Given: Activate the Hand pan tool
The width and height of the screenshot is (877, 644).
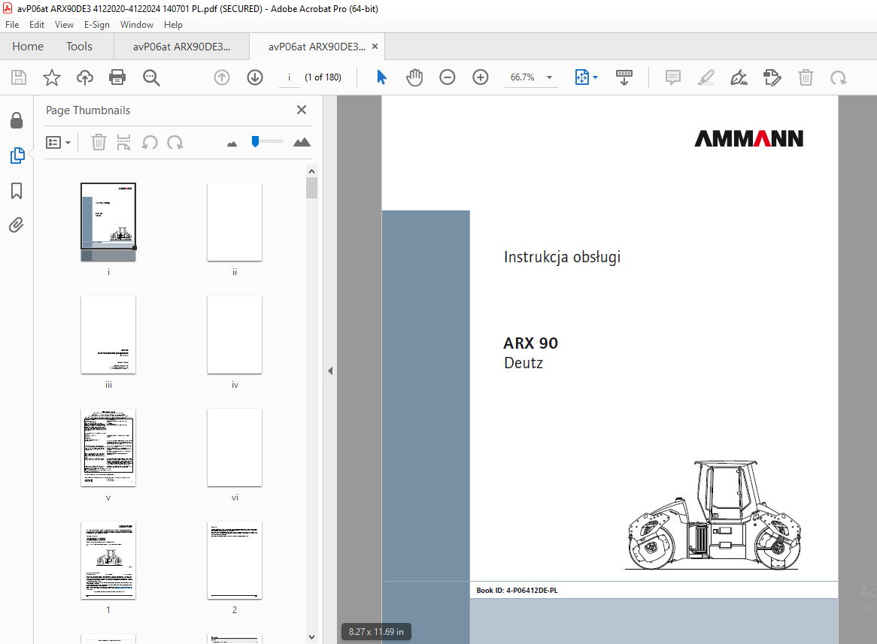Looking at the screenshot, I should coord(414,77).
